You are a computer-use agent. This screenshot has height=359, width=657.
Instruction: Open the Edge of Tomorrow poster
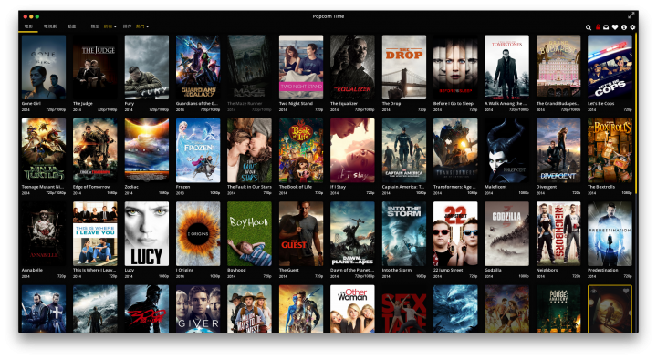(x=95, y=150)
